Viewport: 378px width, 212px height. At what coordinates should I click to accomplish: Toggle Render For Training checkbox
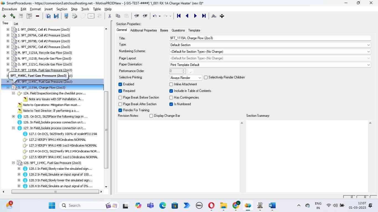pos(120,110)
